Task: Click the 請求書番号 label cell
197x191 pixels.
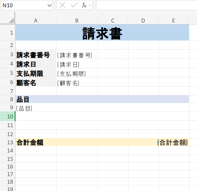Action: point(36,54)
